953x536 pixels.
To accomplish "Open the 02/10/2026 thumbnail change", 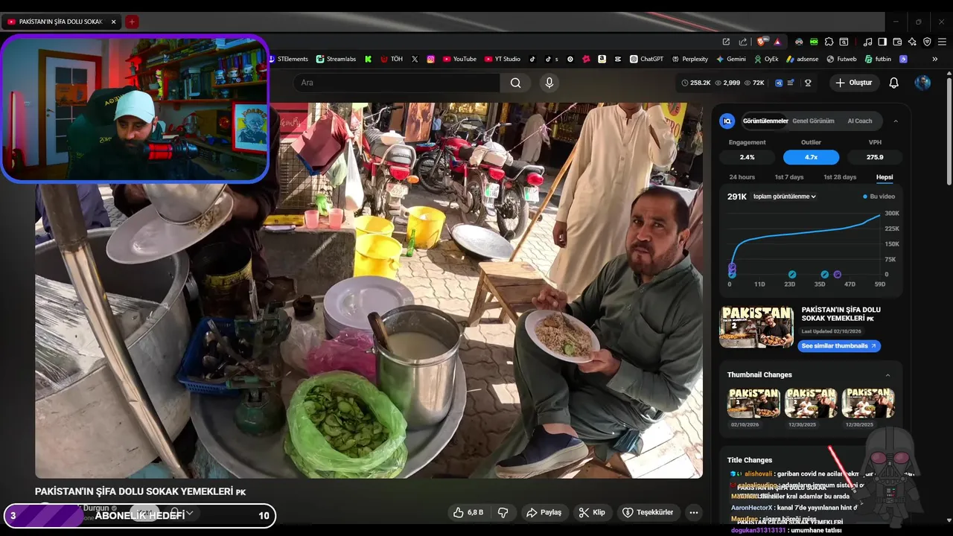I will [x=753, y=403].
